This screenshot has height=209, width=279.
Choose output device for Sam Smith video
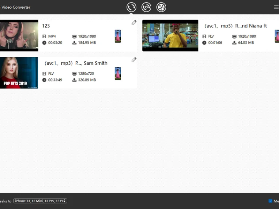[118, 73]
